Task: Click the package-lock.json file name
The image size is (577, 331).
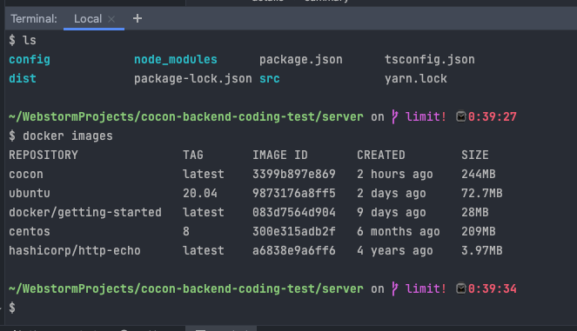Action: click(x=193, y=78)
